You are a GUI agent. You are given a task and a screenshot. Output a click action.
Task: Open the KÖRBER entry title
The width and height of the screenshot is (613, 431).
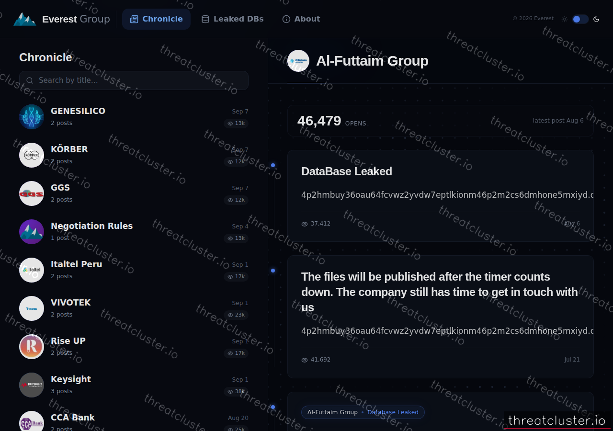(69, 149)
